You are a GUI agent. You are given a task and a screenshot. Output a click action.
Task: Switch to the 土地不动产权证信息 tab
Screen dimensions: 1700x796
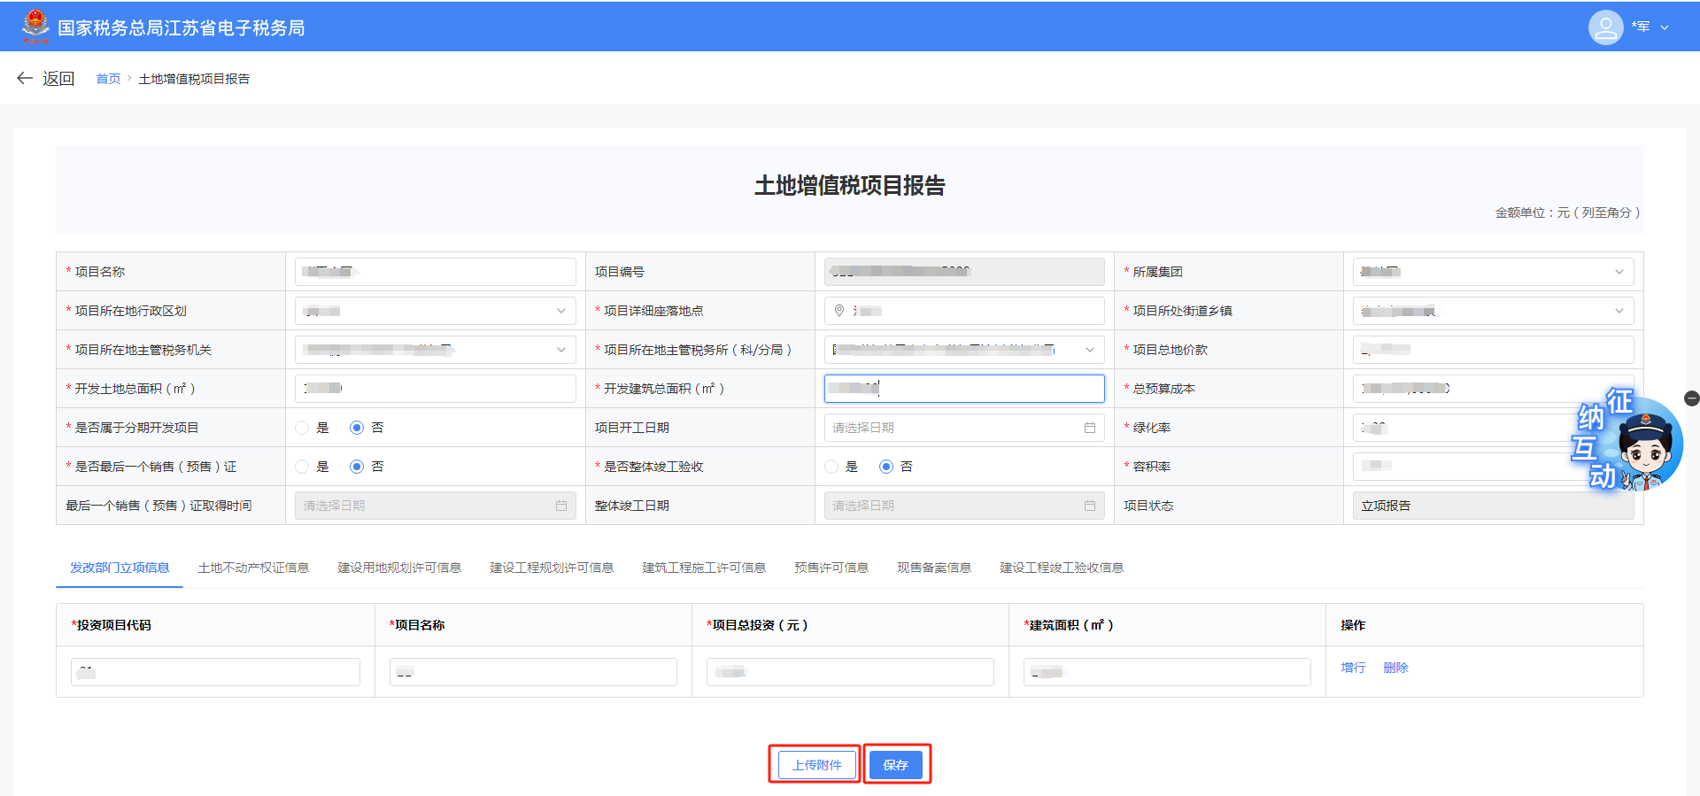click(x=253, y=568)
